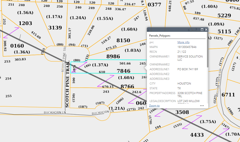The width and height of the screenshot is (240, 142).
Task: Select parcel 5229 on the map
Action: tap(224, 15)
